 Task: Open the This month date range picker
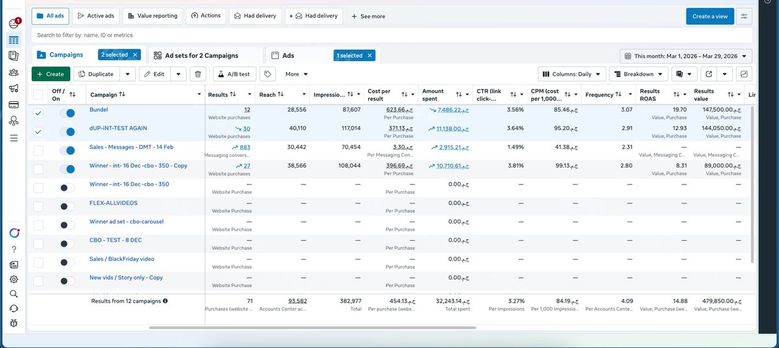686,56
